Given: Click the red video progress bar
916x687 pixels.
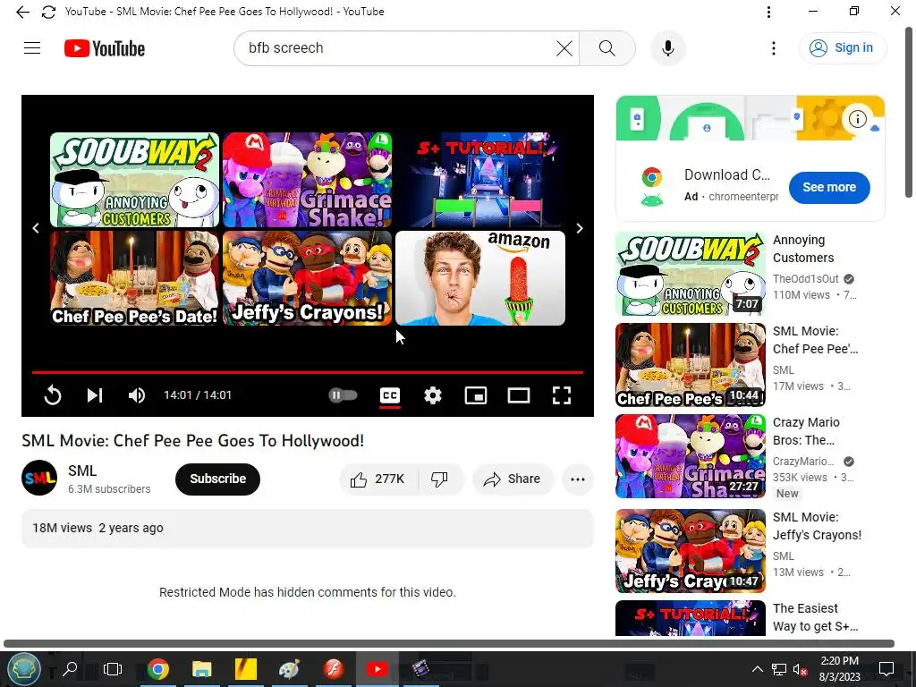Looking at the screenshot, I should click(308, 371).
